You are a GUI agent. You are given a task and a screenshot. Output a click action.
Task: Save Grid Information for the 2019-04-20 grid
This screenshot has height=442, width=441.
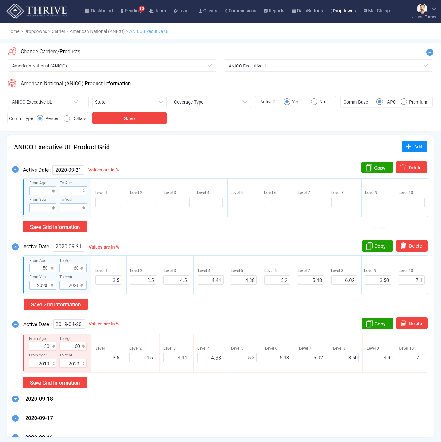click(55, 382)
